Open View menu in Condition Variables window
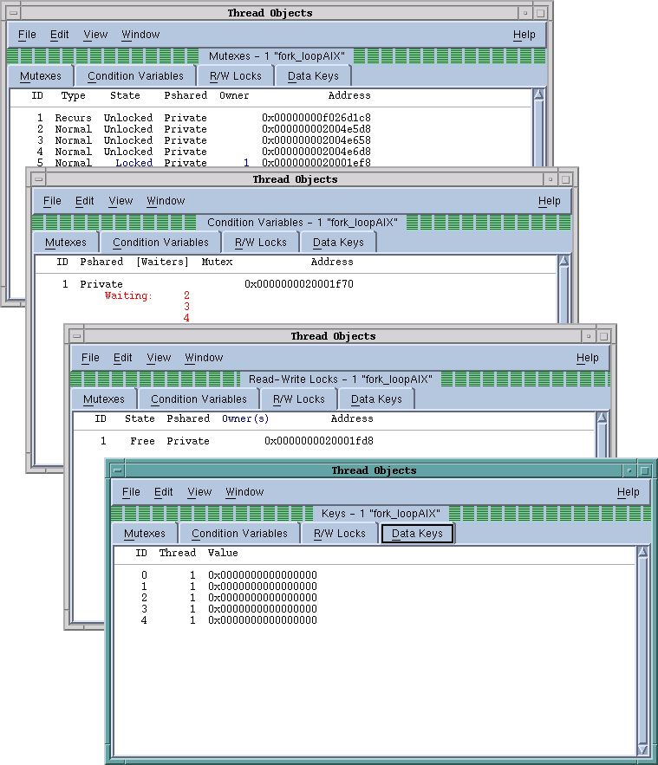Viewport: 658px width, 765px height. 121,201
